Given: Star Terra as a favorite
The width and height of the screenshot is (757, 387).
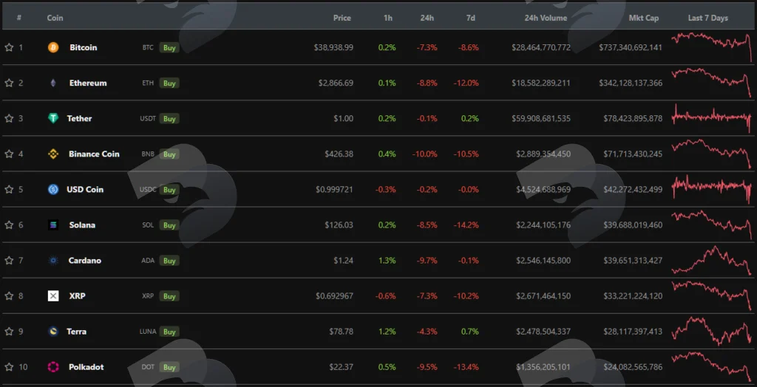Looking at the screenshot, I should coord(9,332).
